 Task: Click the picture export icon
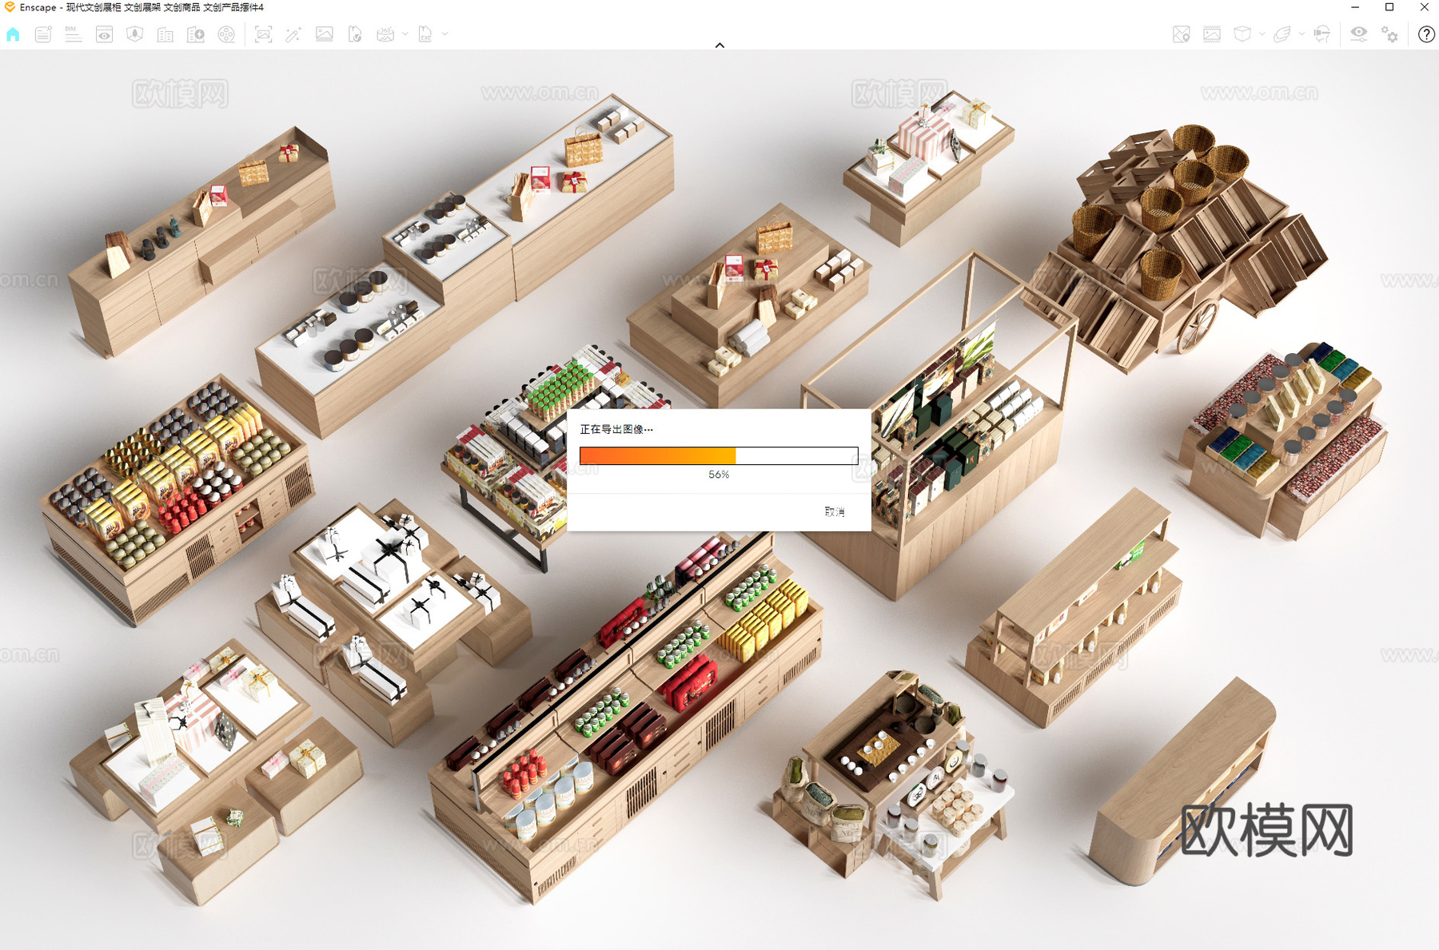(x=325, y=34)
